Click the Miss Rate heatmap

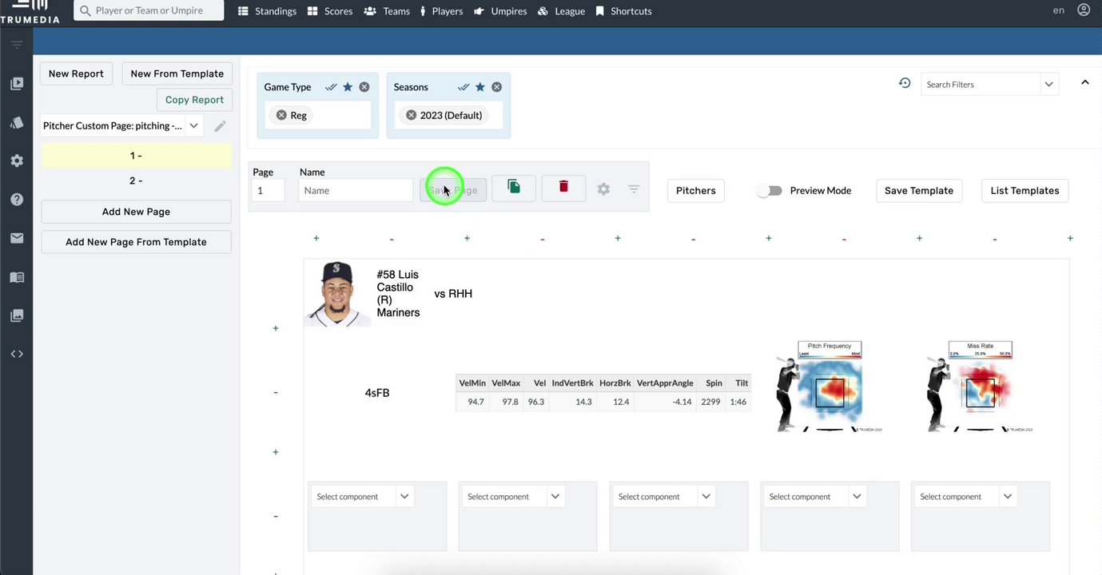pos(980,387)
